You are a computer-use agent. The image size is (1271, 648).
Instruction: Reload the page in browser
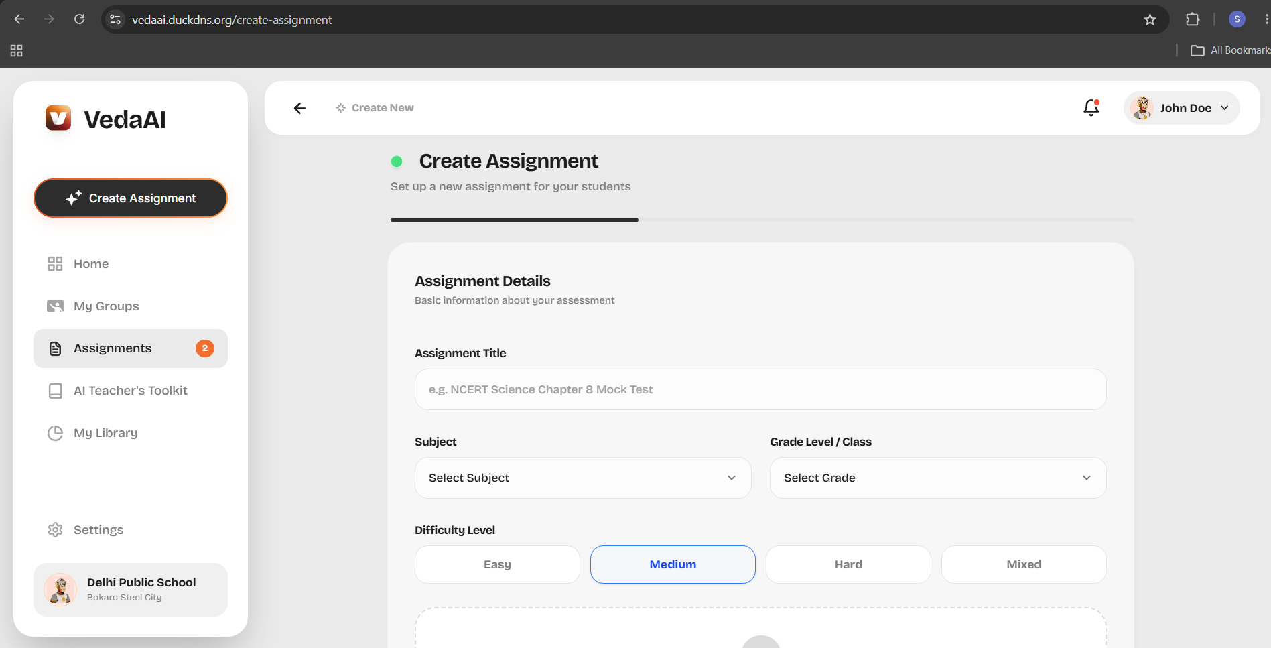coord(79,19)
